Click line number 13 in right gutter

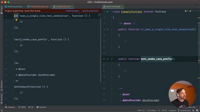[104, 59]
